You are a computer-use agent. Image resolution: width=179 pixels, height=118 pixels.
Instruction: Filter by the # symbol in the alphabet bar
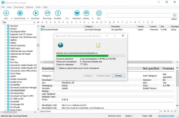(152, 22)
